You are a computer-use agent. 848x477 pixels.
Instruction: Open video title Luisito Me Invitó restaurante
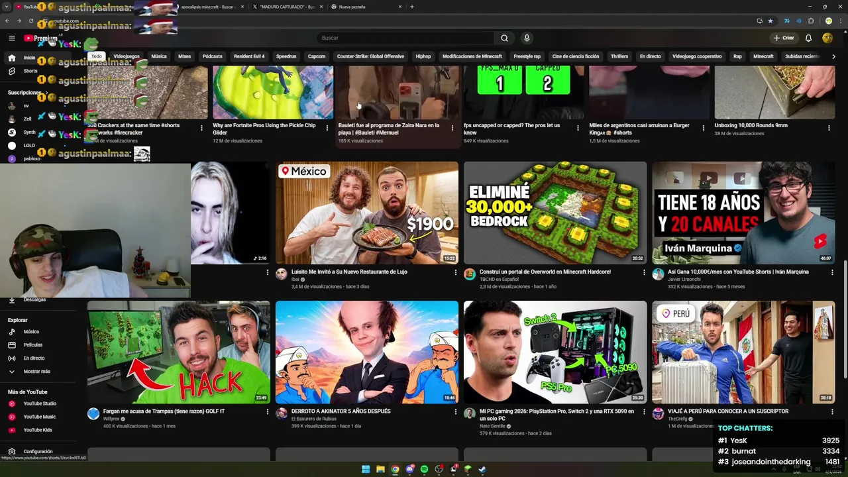pos(349,272)
